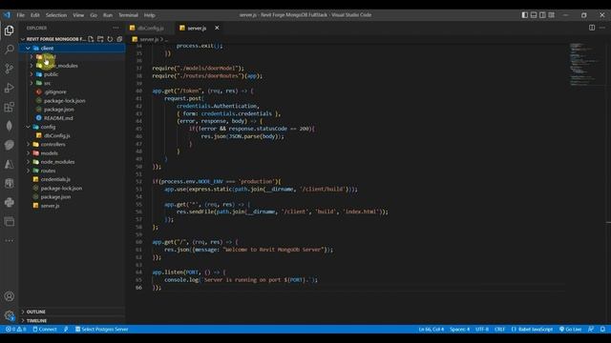Open the Manage gear icon
The height and width of the screenshot is (343, 611).
click(x=9, y=315)
